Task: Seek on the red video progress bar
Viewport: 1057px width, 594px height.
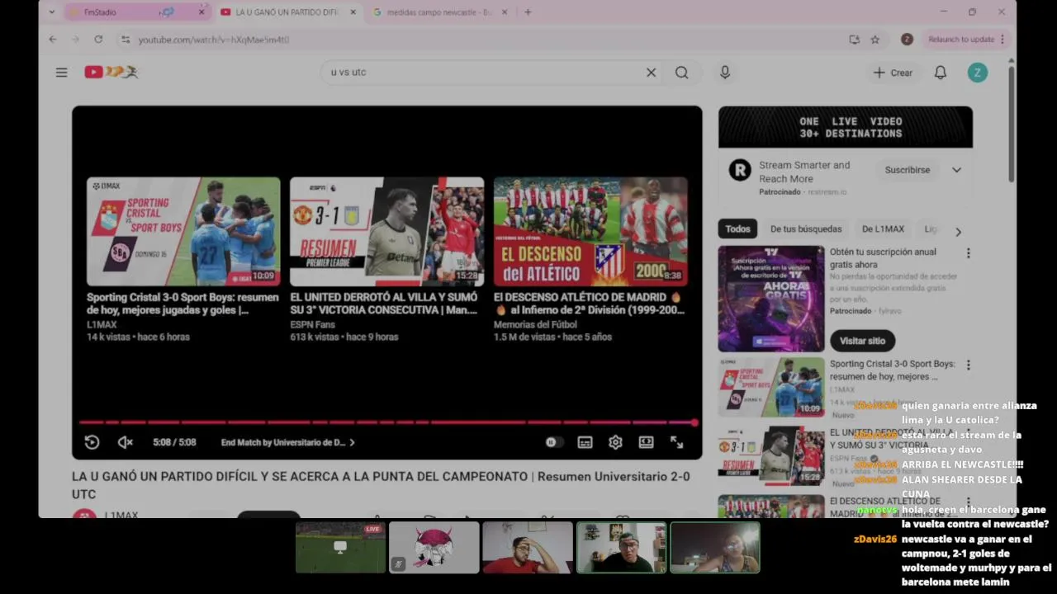Action: click(387, 422)
